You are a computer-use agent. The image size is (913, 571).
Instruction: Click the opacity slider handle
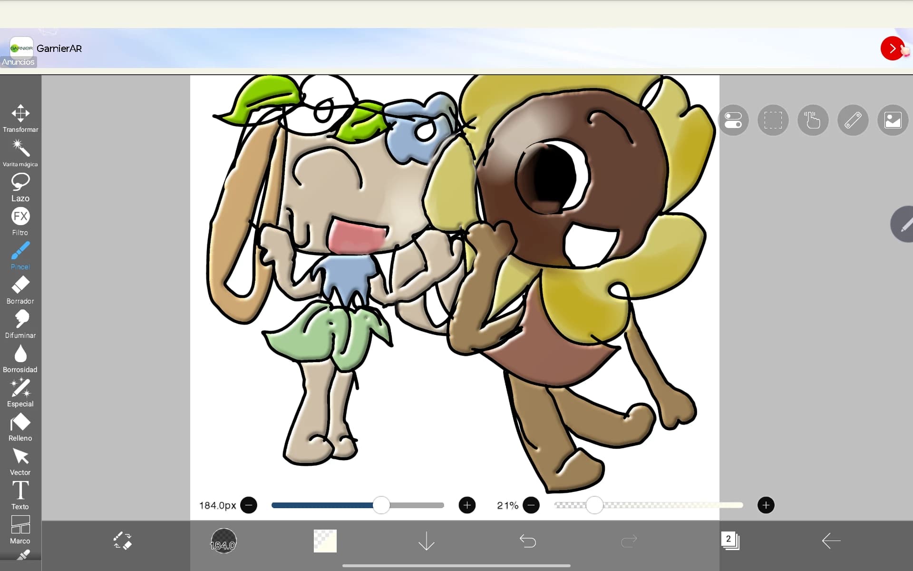point(594,505)
